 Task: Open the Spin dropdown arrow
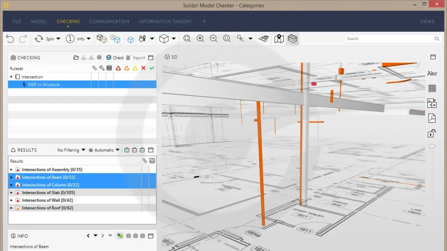[58, 39]
